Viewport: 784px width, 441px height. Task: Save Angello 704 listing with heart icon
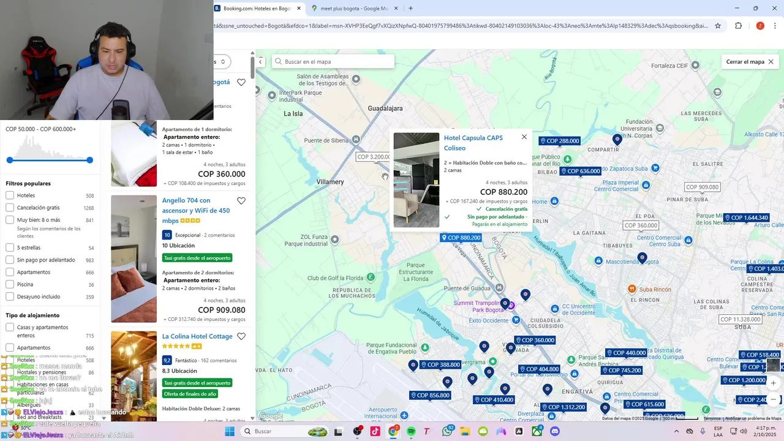pos(241,201)
